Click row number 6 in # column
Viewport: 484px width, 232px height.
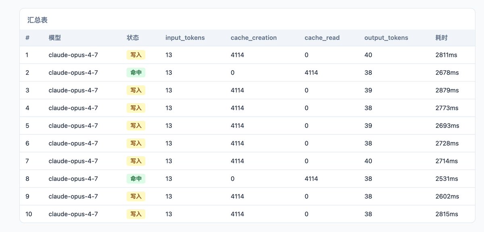tap(27, 143)
